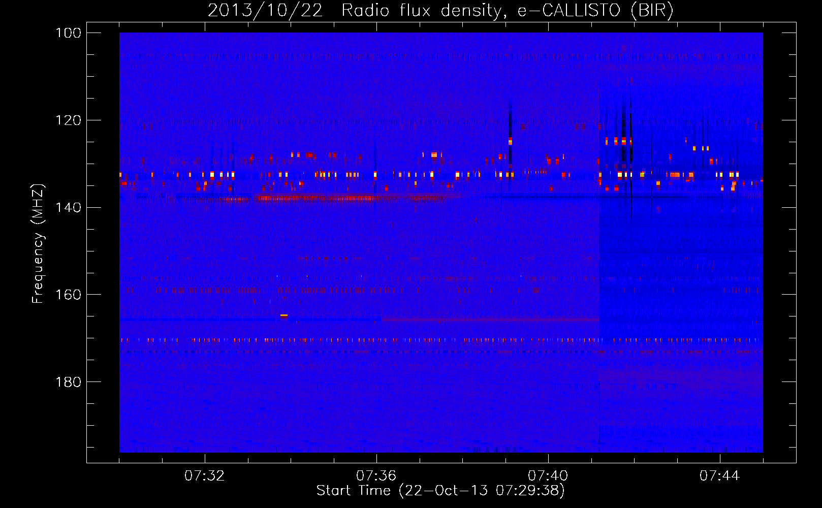Click the date '2013/10/22' in the title
This screenshot has height=508, width=822.
265,11
